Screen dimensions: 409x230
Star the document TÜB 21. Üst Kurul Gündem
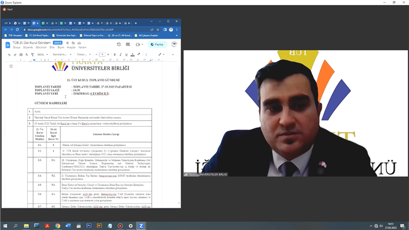click(68, 43)
